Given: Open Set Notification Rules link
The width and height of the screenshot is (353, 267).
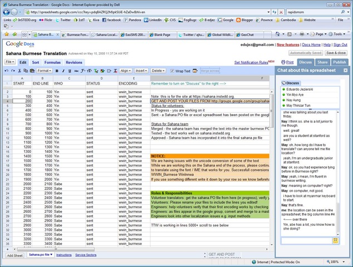Looking at the screenshot, I should (251, 62).
